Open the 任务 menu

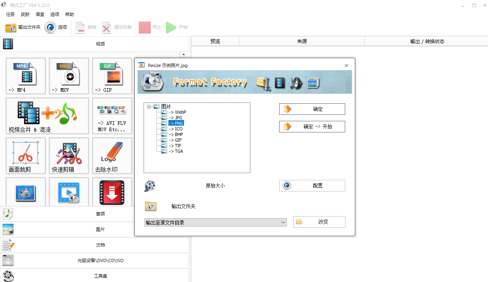coord(10,14)
